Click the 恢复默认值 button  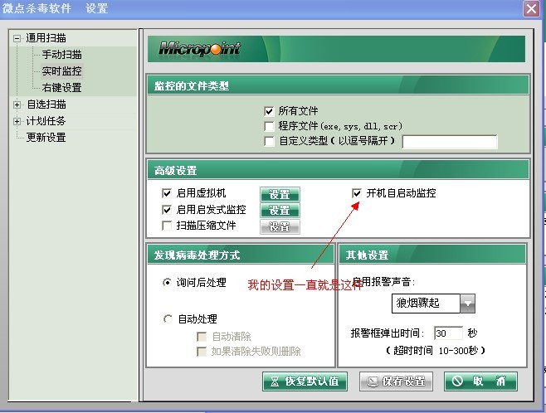(x=305, y=381)
